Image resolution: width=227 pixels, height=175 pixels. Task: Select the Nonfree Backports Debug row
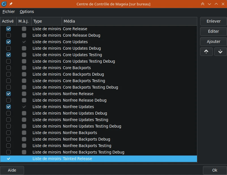click(x=98, y=139)
